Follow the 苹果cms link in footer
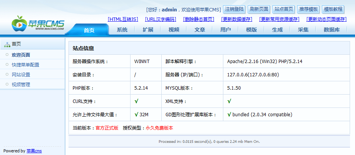355x155 pixels. point(34,151)
